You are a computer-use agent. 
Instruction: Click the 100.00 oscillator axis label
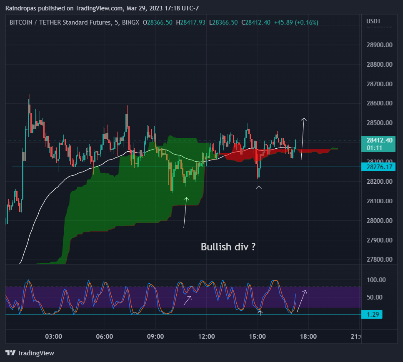click(x=376, y=280)
